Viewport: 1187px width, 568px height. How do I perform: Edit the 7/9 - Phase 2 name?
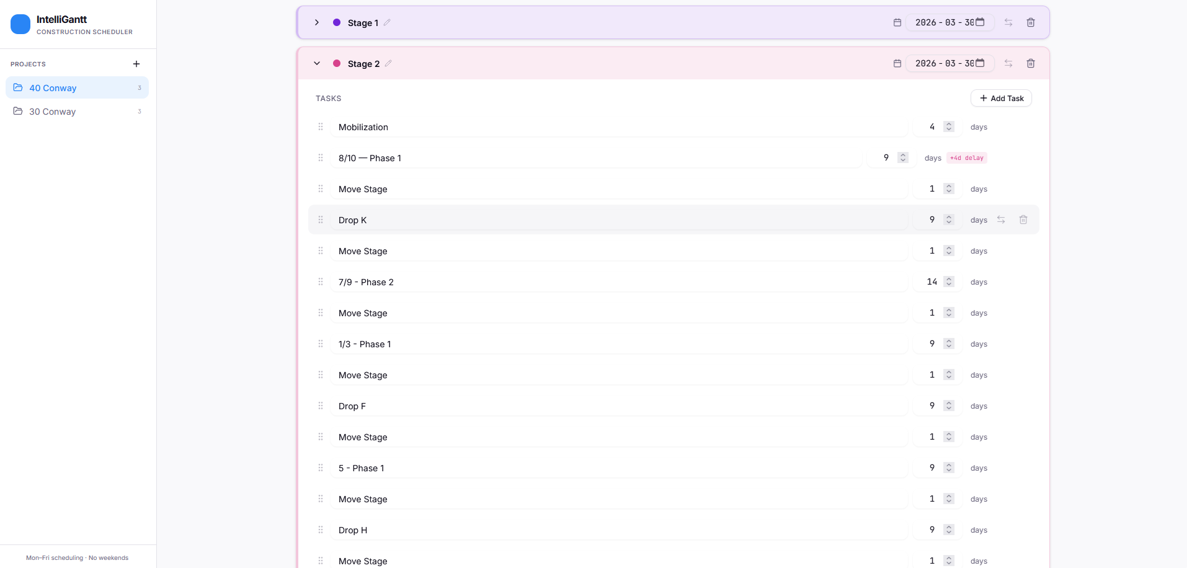tap(619, 282)
